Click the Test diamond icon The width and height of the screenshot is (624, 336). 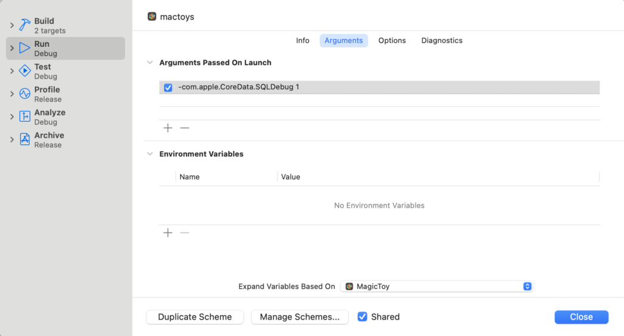point(24,71)
